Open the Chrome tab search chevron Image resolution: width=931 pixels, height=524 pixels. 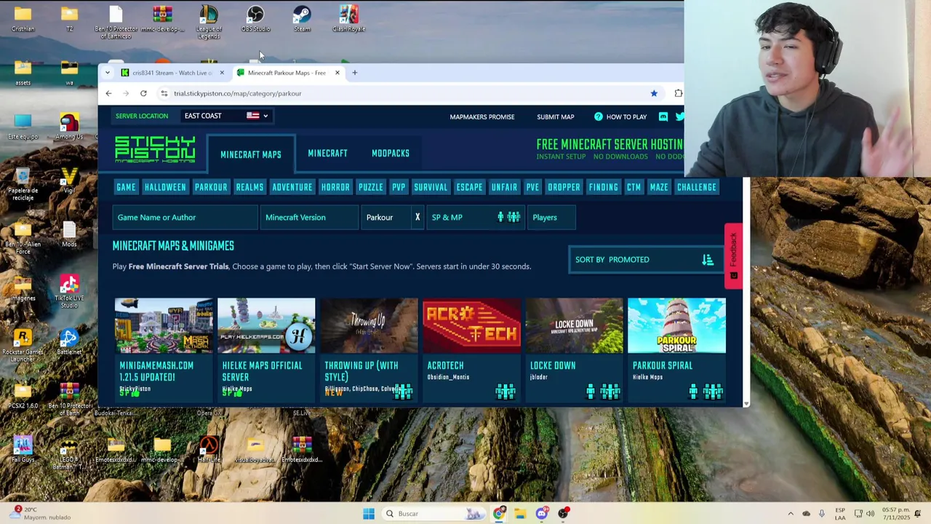click(108, 73)
